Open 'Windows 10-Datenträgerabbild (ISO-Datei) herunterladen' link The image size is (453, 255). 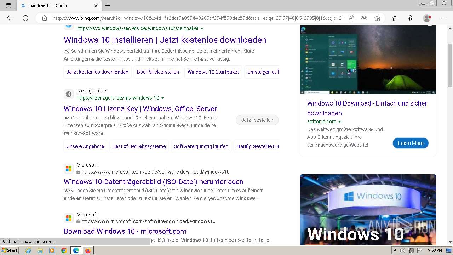[154, 182]
